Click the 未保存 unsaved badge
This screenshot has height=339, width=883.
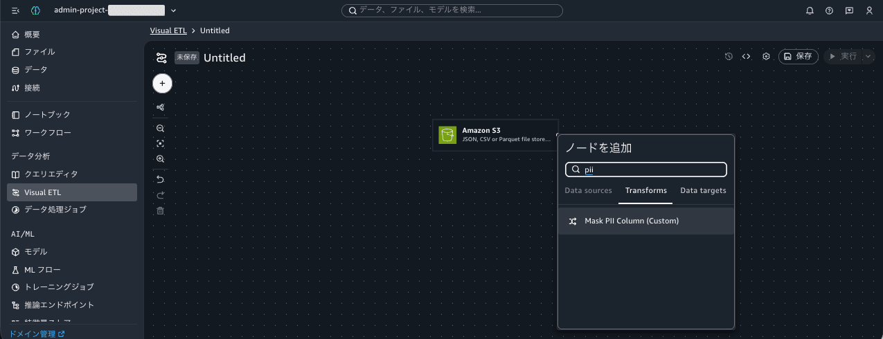pos(187,57)
